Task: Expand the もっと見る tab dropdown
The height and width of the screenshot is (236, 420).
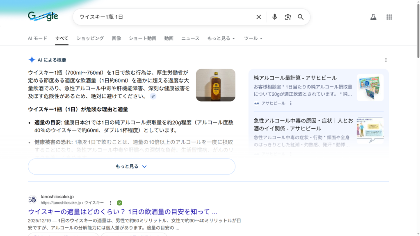Action: tap(221, 38)
